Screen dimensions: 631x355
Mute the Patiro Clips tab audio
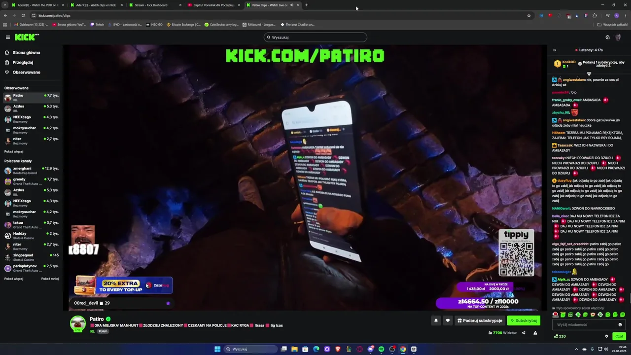tap(291, 5)
